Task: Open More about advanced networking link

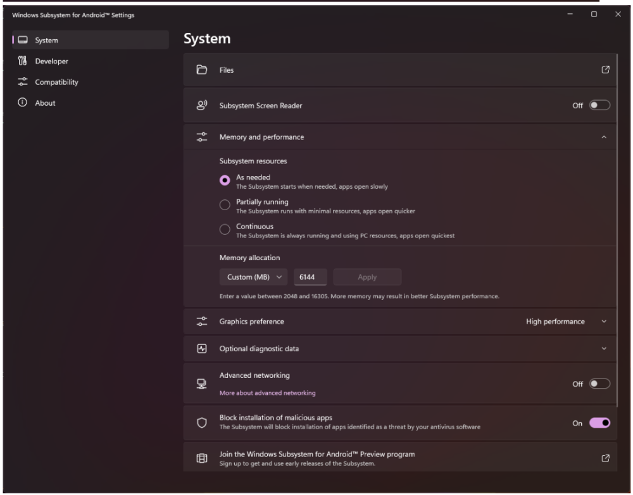Action: [267, 393]
